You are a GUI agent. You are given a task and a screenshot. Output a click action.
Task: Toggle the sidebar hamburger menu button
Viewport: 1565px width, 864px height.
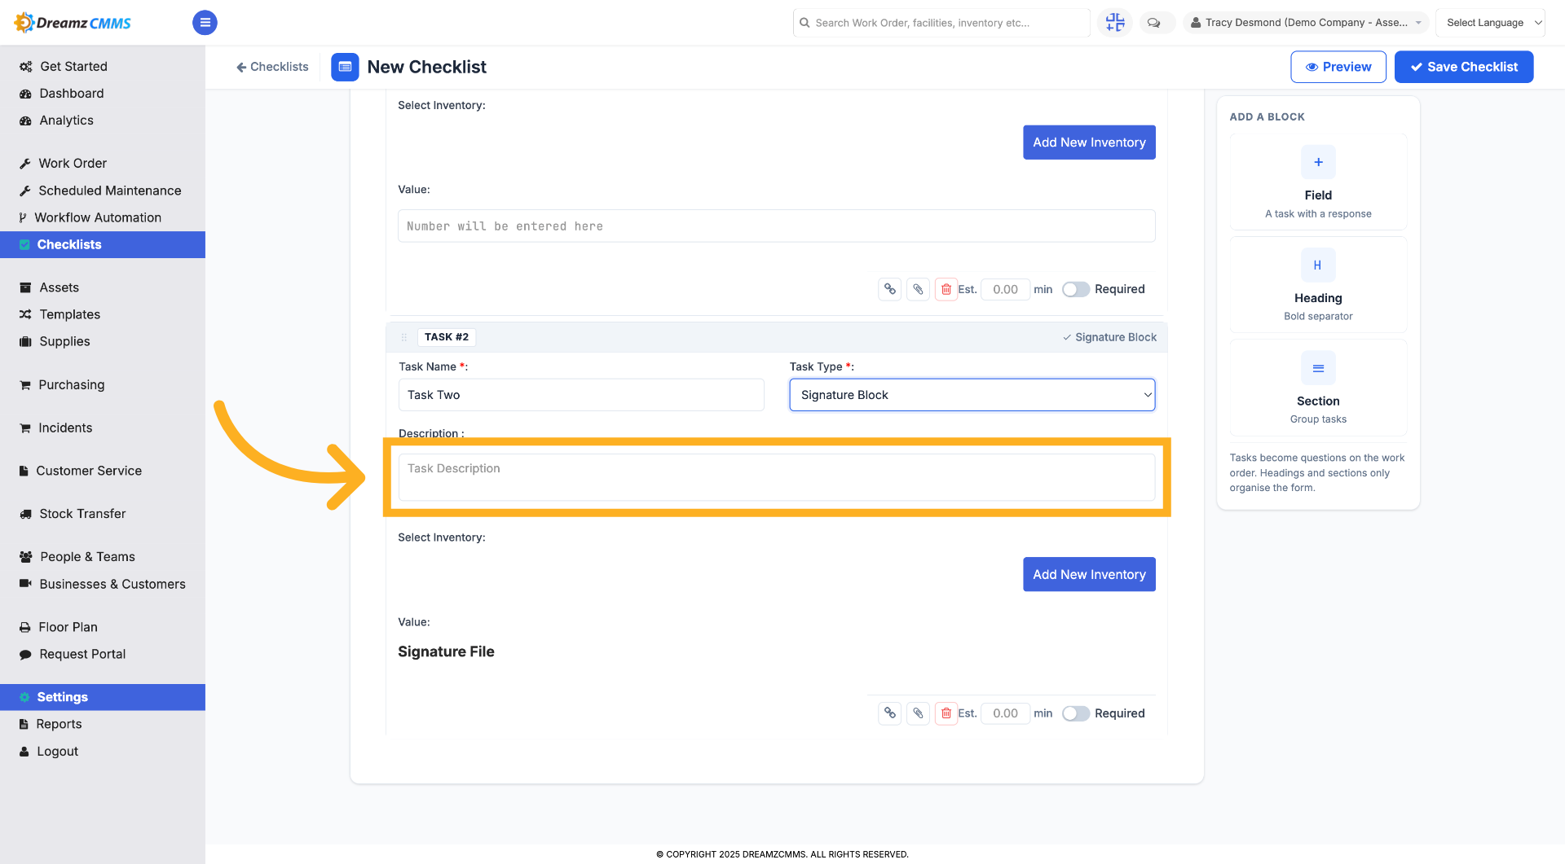pyautogui.click(x=205, y=23)
